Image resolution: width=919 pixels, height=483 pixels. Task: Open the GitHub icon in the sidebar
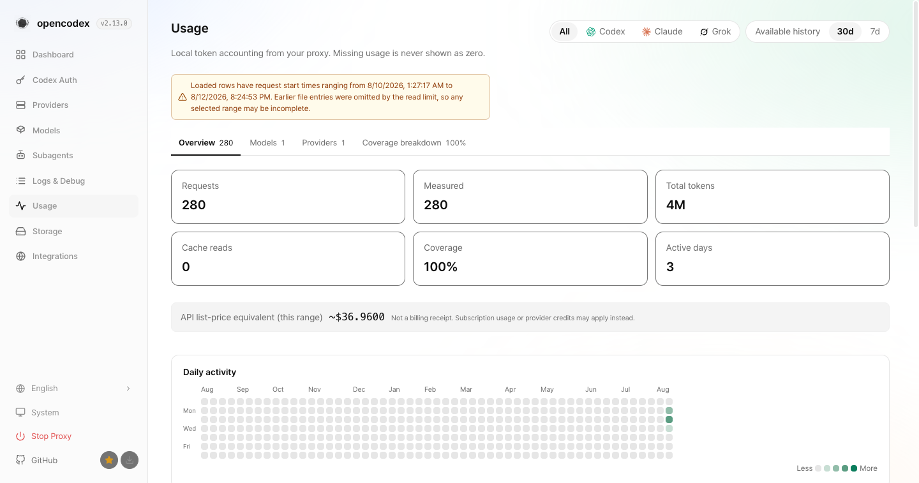point(20,461)
